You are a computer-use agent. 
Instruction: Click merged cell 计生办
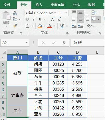tap(17, 95)
